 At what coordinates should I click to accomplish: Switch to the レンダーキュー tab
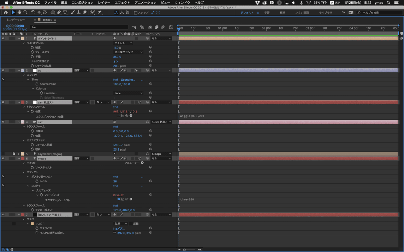[x=16, y=20]
